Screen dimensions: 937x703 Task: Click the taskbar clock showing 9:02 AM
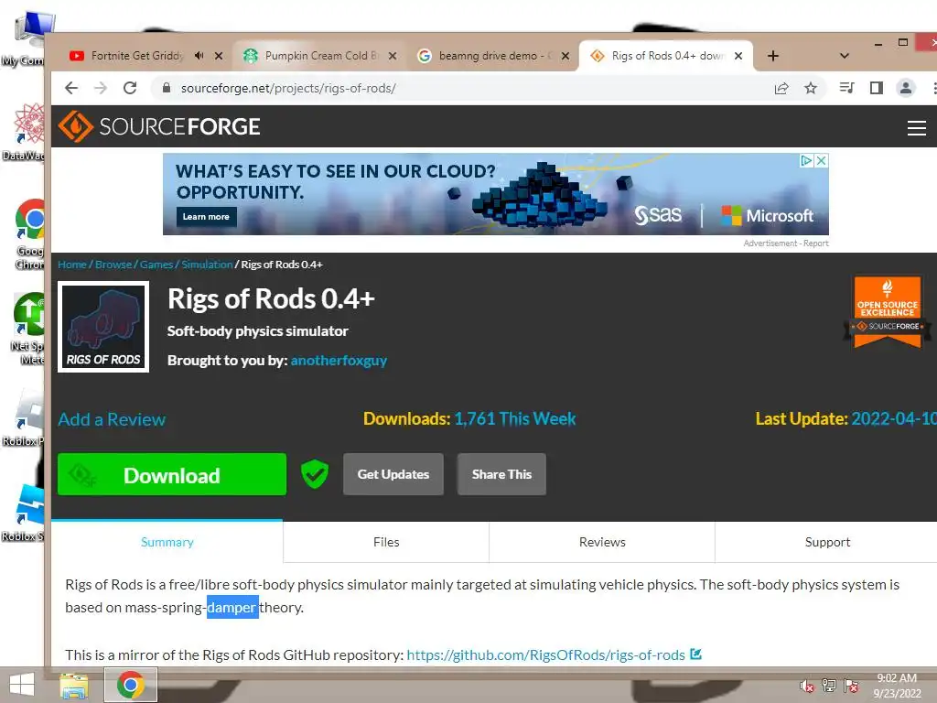tap(897, 686)
